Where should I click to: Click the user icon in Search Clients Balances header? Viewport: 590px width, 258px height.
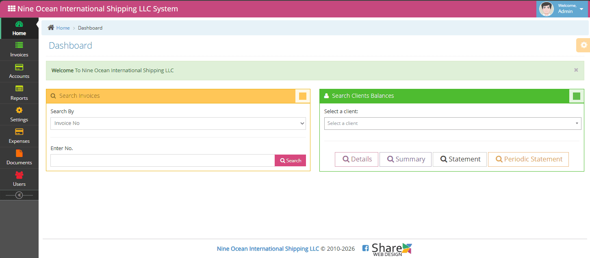pyautogui.click(x=326, y=96)
